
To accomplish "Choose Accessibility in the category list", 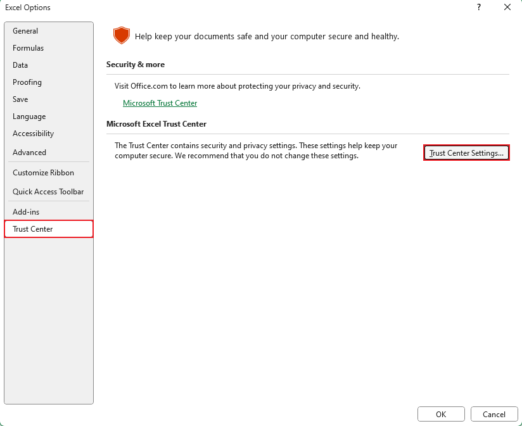I will tap(49, 134).
